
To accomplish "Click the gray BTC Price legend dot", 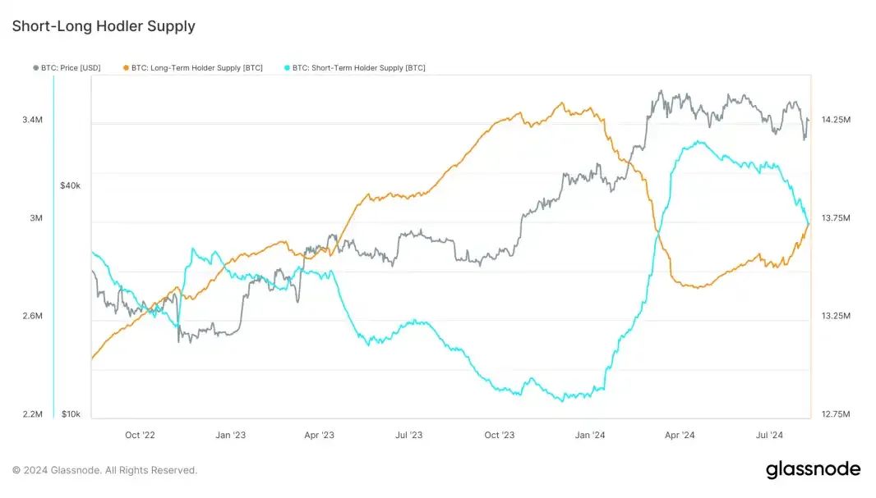I will coord(36,68).
